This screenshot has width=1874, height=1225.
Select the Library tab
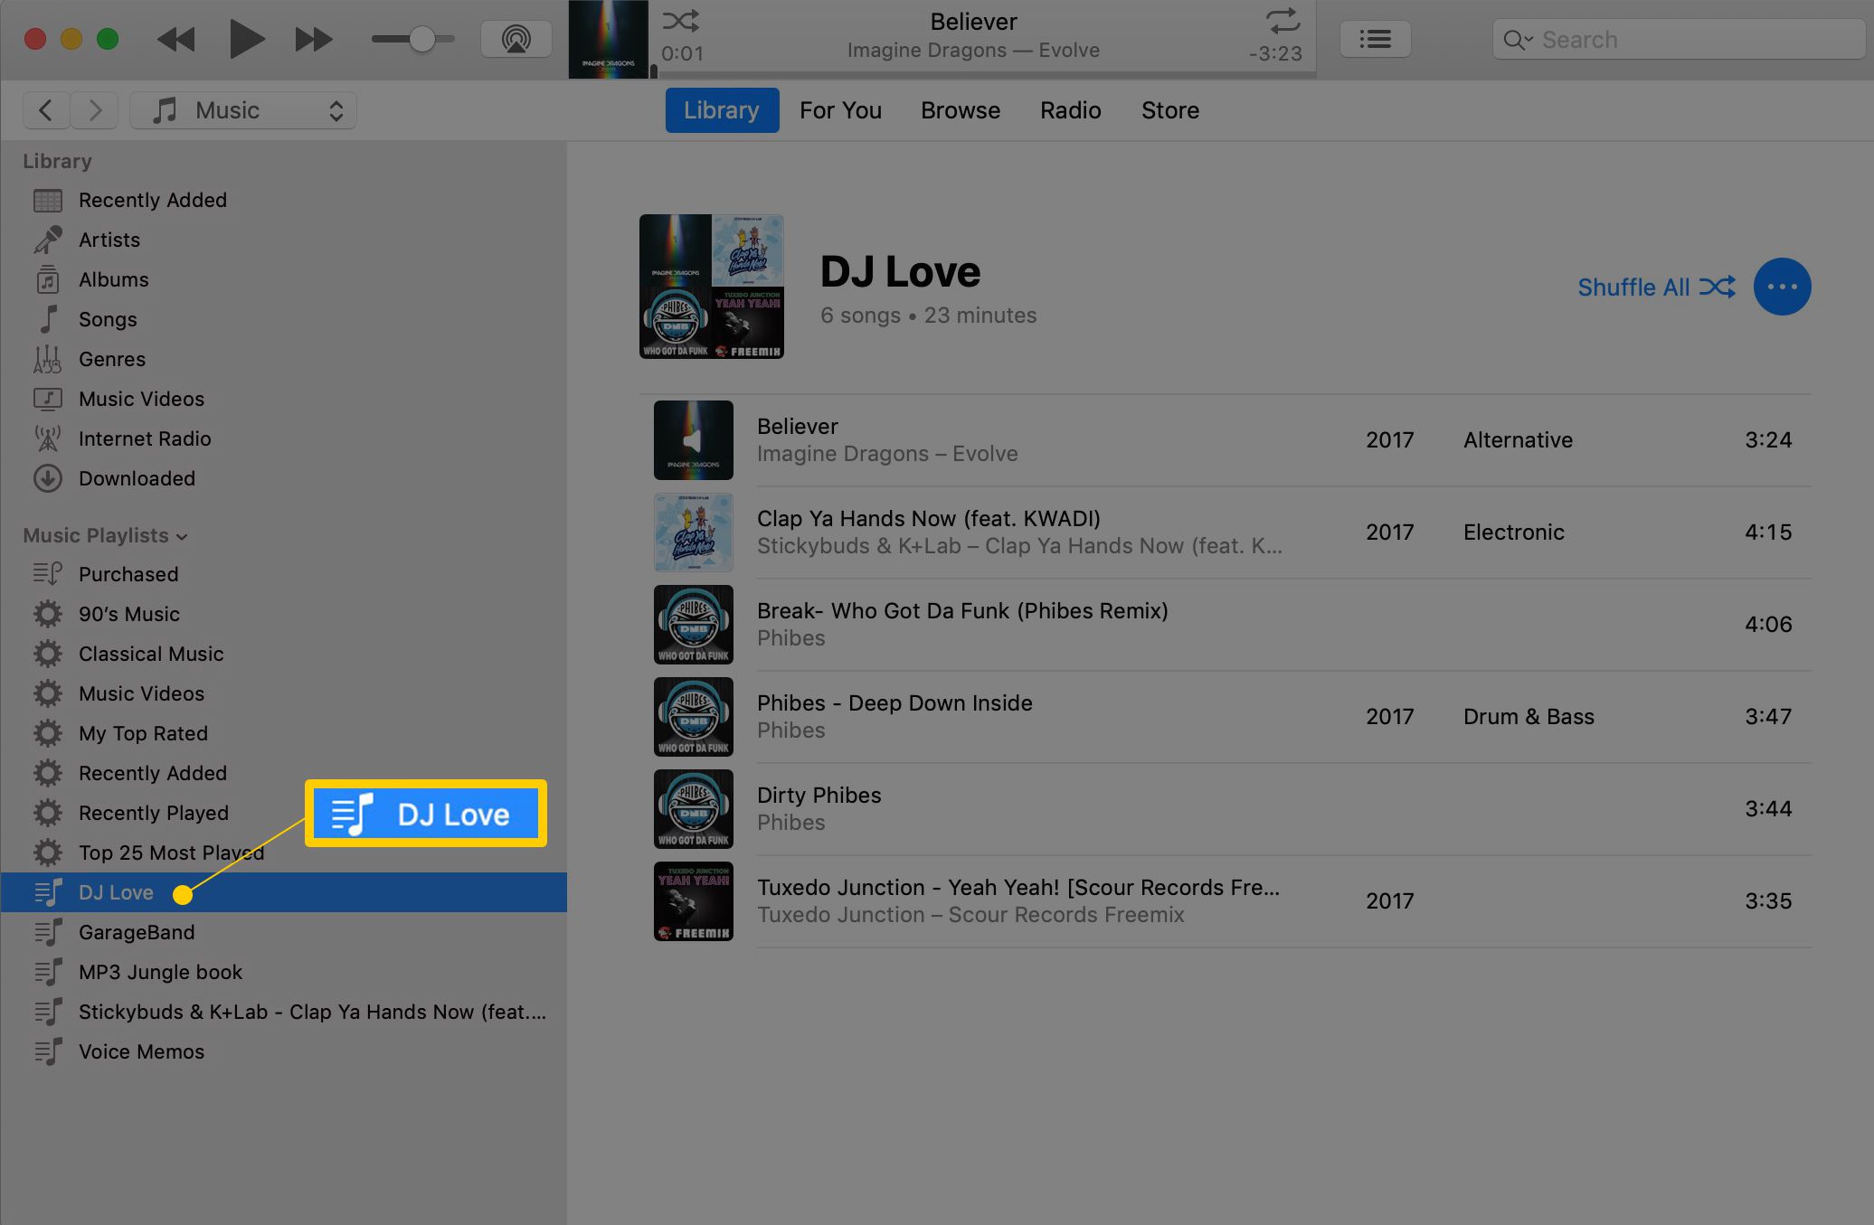coord(721,108)
